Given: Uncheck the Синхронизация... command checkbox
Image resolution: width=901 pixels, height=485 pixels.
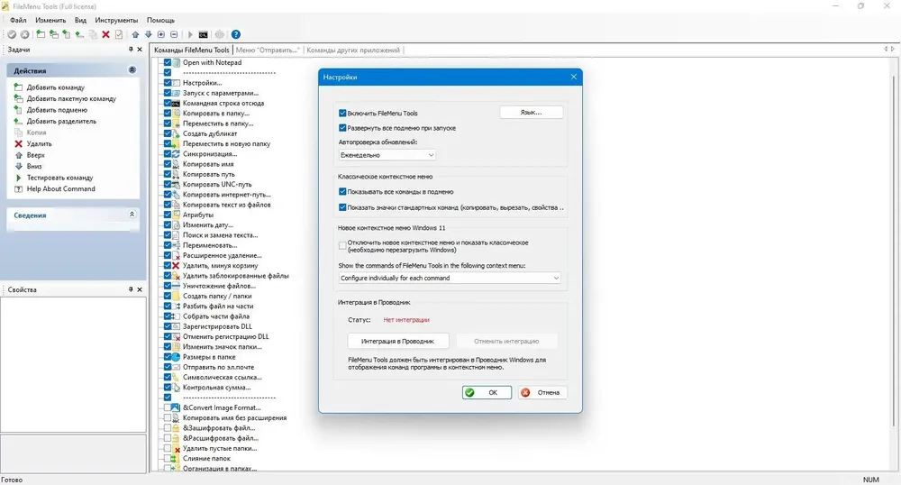Looking at the screenshot, I should (168, 154).
